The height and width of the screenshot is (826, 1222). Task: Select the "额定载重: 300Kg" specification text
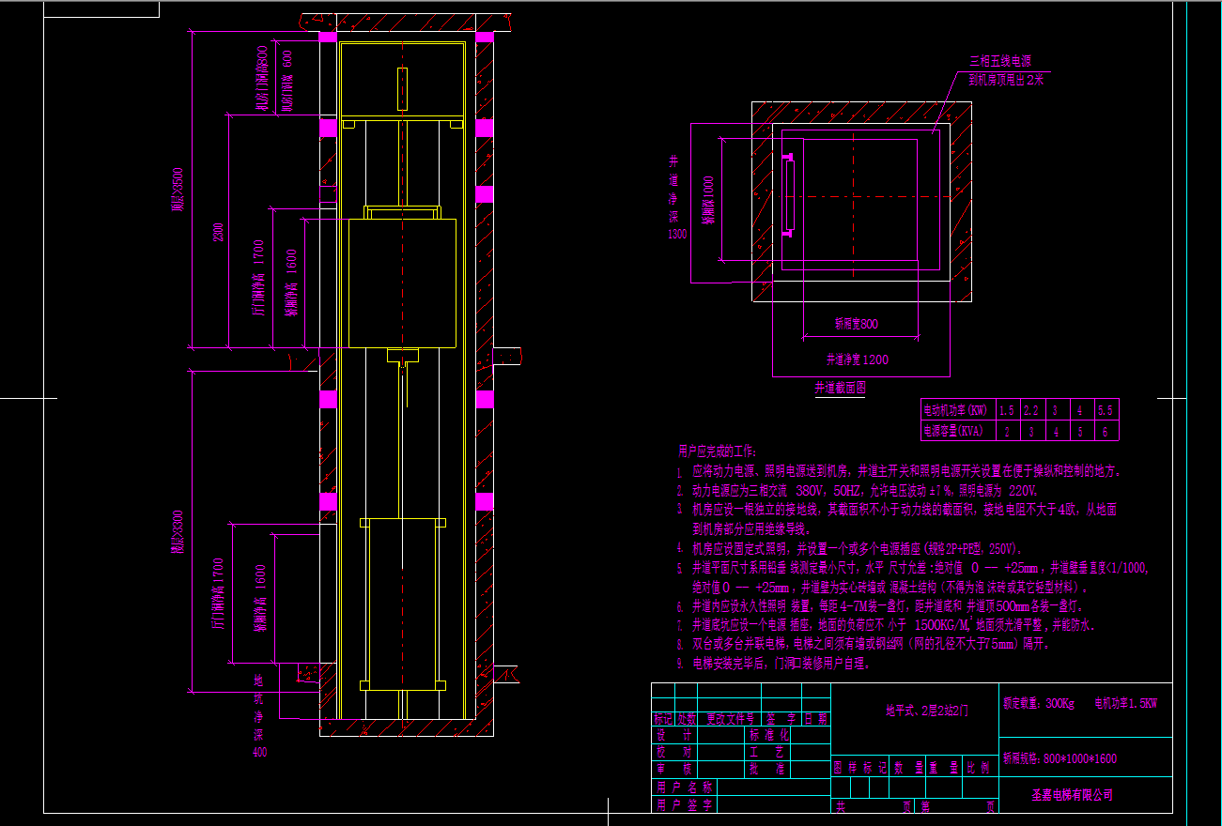(1037, 702)
